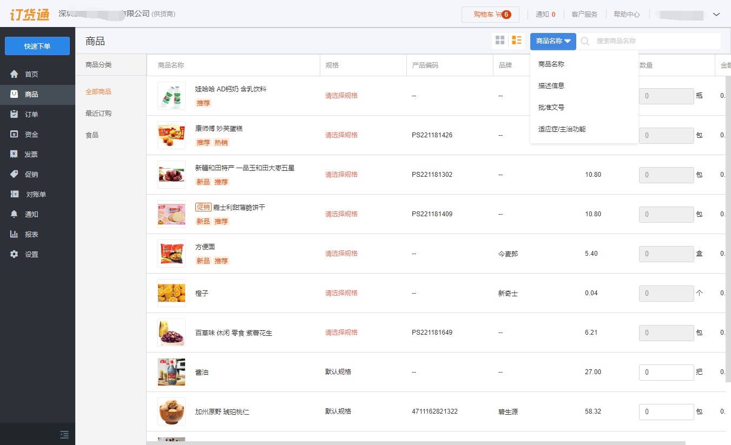Click the 今麦郎 brand cell
Viewport: 731px width, 445px height.
point(508,254)
